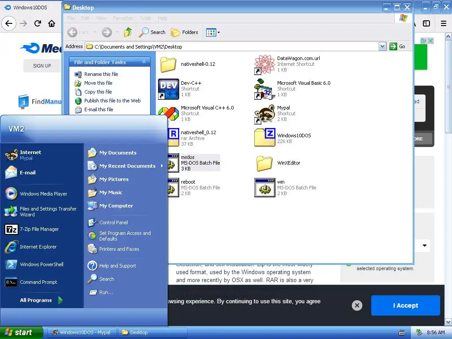Open the Tools menu
The width and height of the screenshot is (452, 339).
point(146,18)
